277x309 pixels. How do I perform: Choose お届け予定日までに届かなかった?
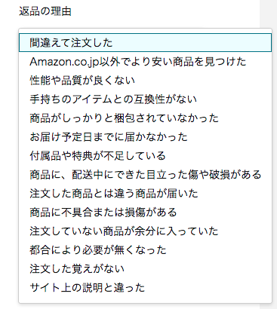[x=145, y=137]
